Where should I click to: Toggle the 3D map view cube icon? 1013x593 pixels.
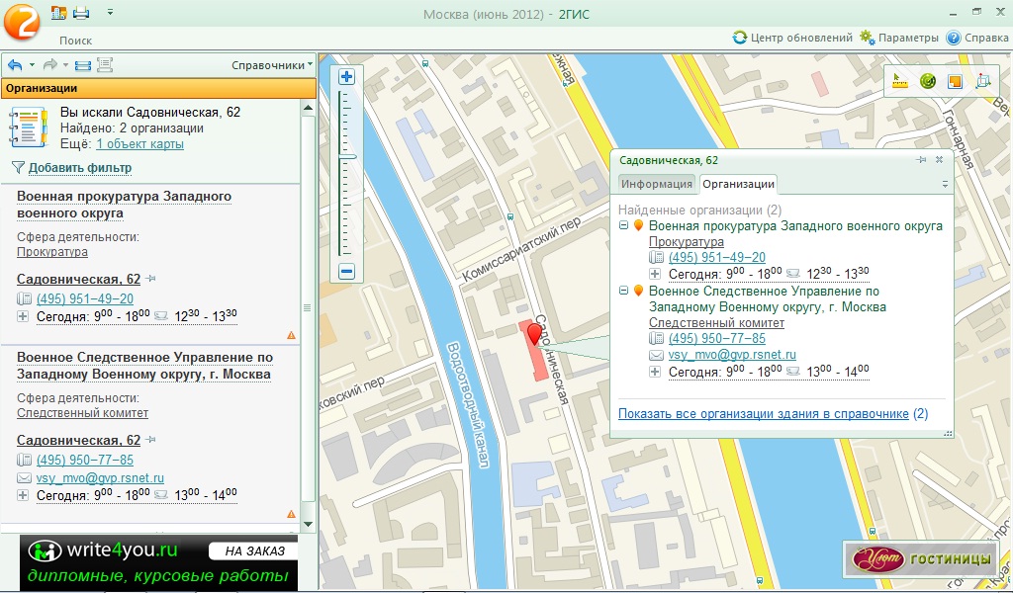(x=982, y=82)
